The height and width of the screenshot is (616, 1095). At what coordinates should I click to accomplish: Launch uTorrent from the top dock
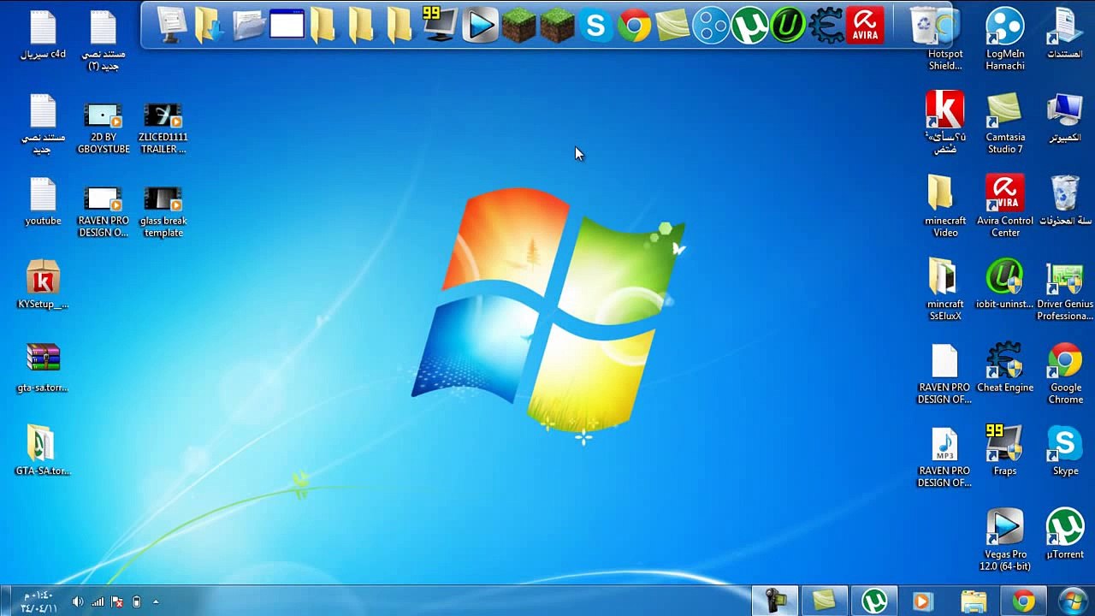click(x=749, y=25)
